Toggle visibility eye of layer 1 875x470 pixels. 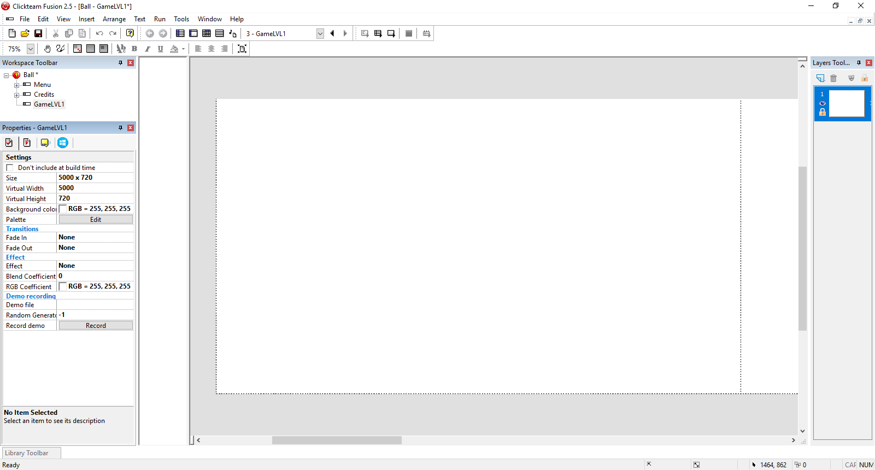pyautogui.click(x=823, y=103)
